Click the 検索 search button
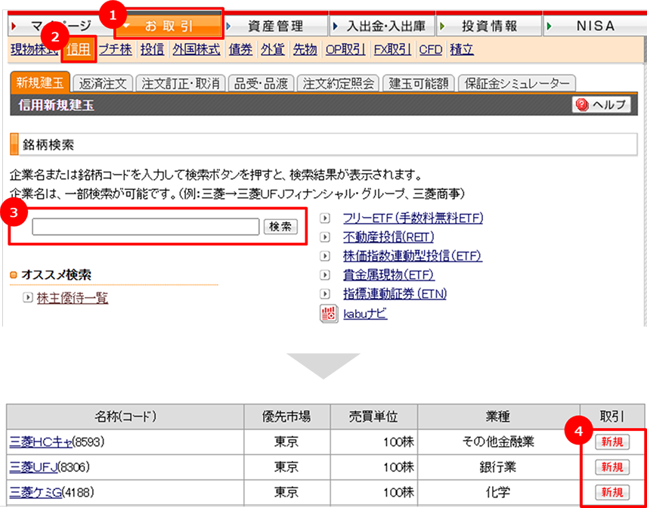Image resolution: width=647 pixels, height=508 pixels. 280,226
